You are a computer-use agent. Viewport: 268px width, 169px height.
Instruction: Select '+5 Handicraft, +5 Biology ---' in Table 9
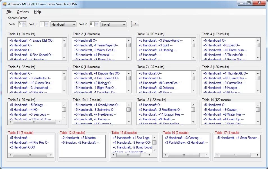pos(28,105)
